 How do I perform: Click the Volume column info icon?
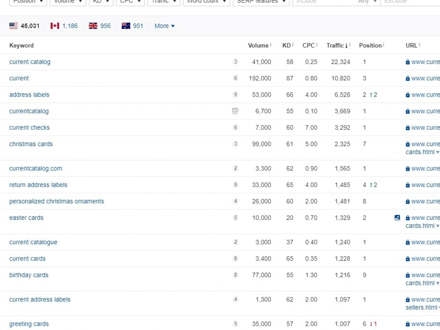(x=271, y=44)
